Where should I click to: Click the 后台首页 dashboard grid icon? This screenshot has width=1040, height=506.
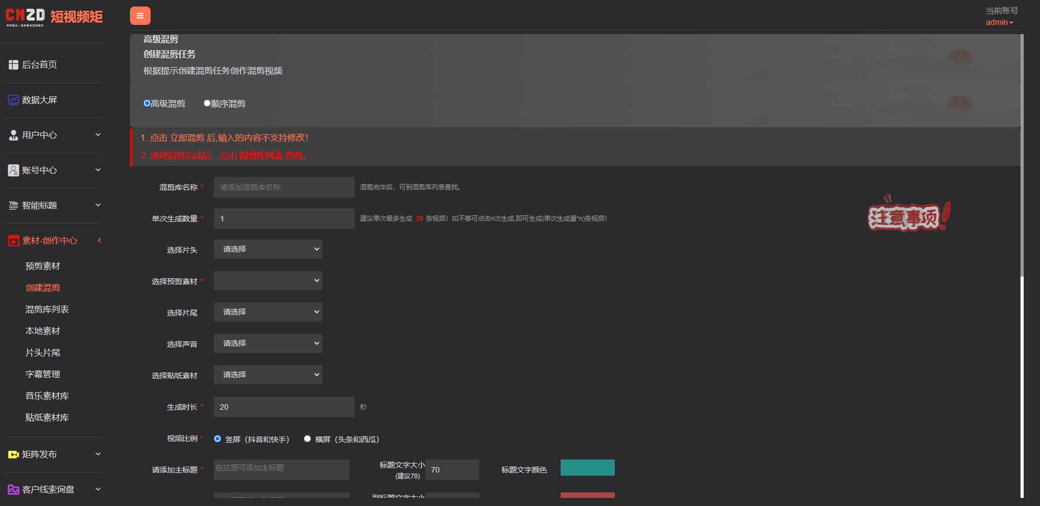tap(14, 65)
